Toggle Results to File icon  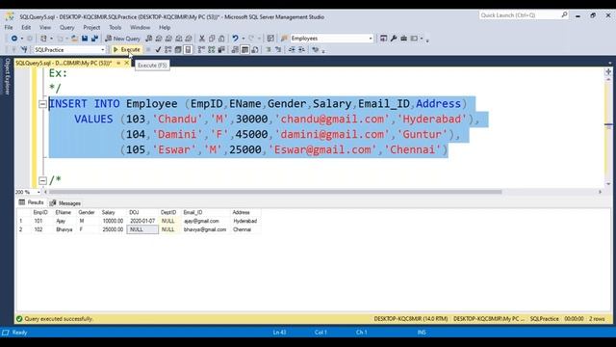[254, 49]
